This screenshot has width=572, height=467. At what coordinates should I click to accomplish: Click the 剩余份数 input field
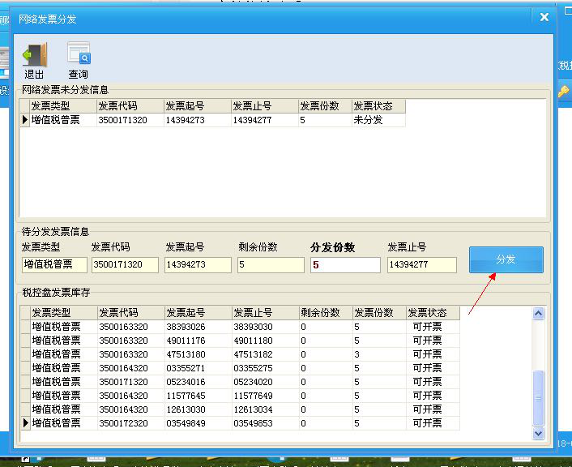[x=269, y=265]
